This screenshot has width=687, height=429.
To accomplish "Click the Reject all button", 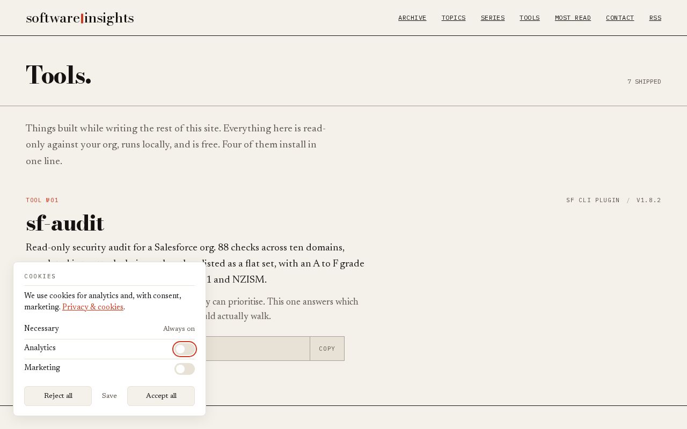I will point(58,396).
